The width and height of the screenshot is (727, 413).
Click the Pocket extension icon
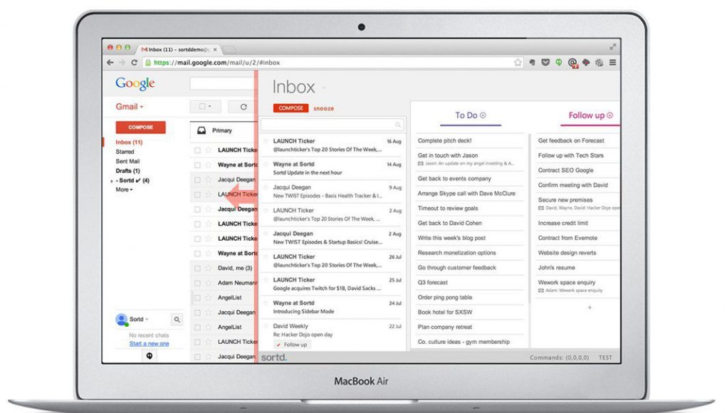(x=545, y=62)
